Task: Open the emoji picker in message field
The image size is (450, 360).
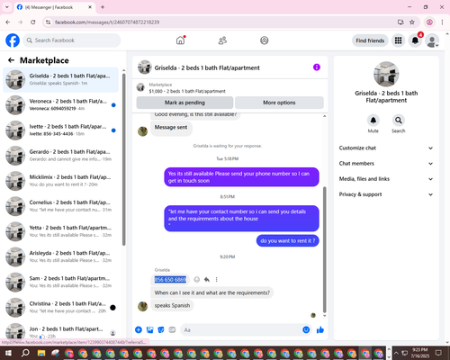Action: [x=306, y=330]
